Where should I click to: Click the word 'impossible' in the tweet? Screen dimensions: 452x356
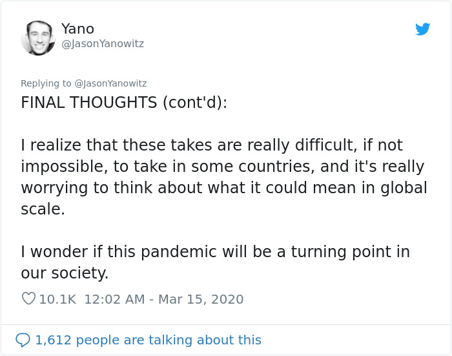[x=62, y=166]
